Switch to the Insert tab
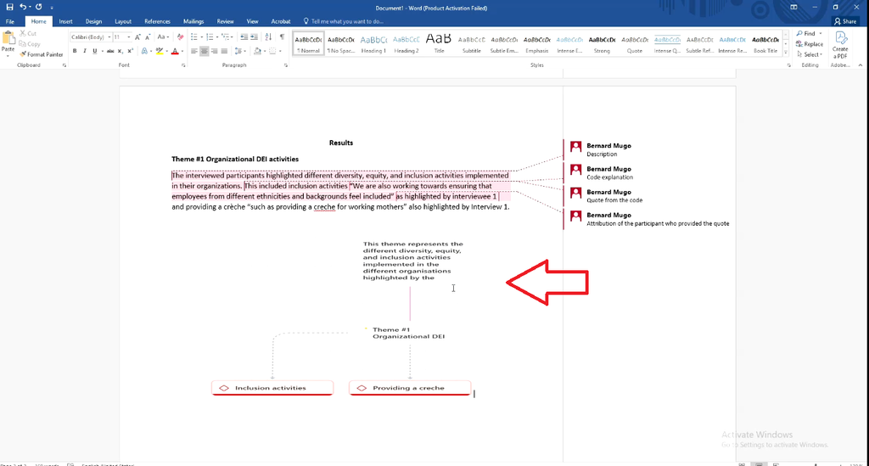The image size is (869, 466). click(65, 21)
